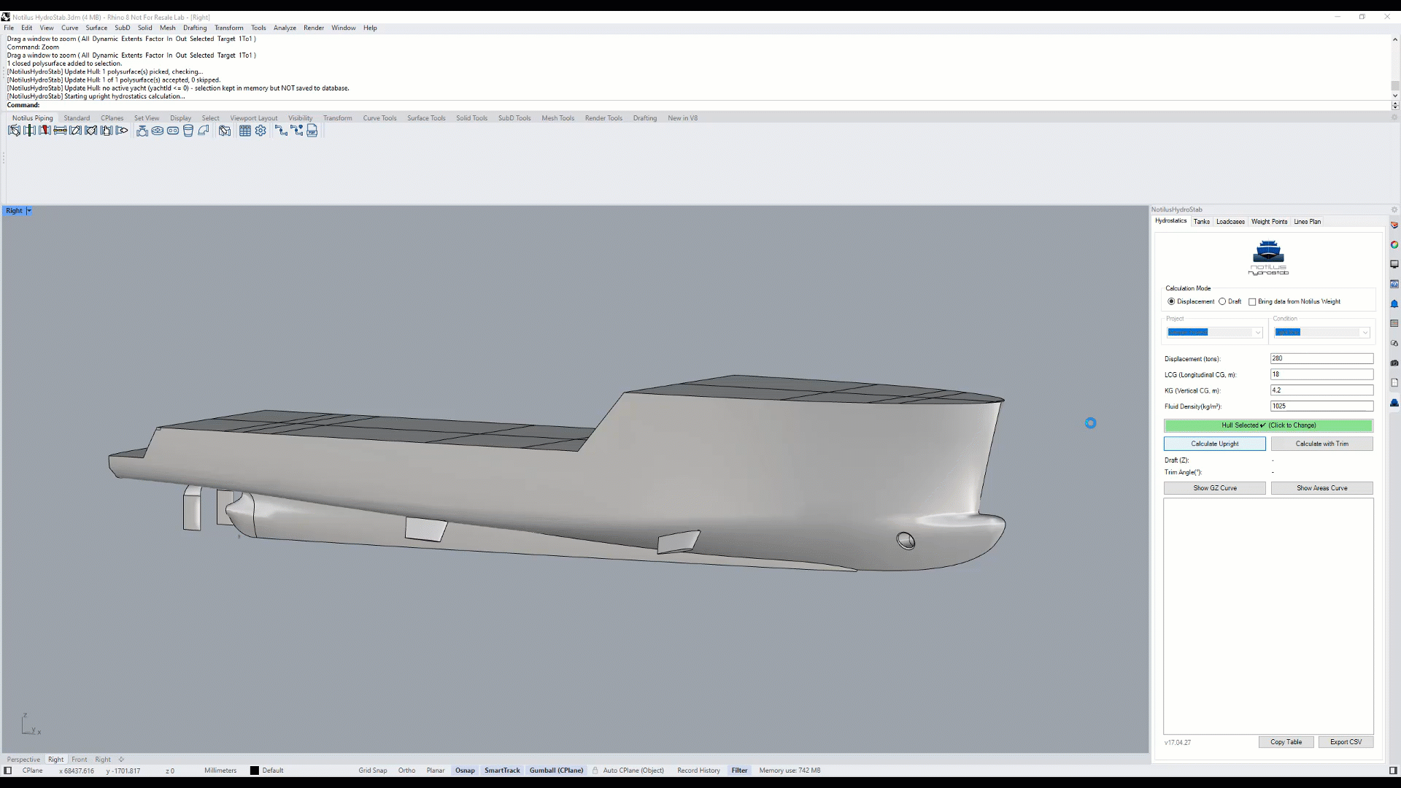Open the toolbar tabs gear options menu

[1394, 117]
